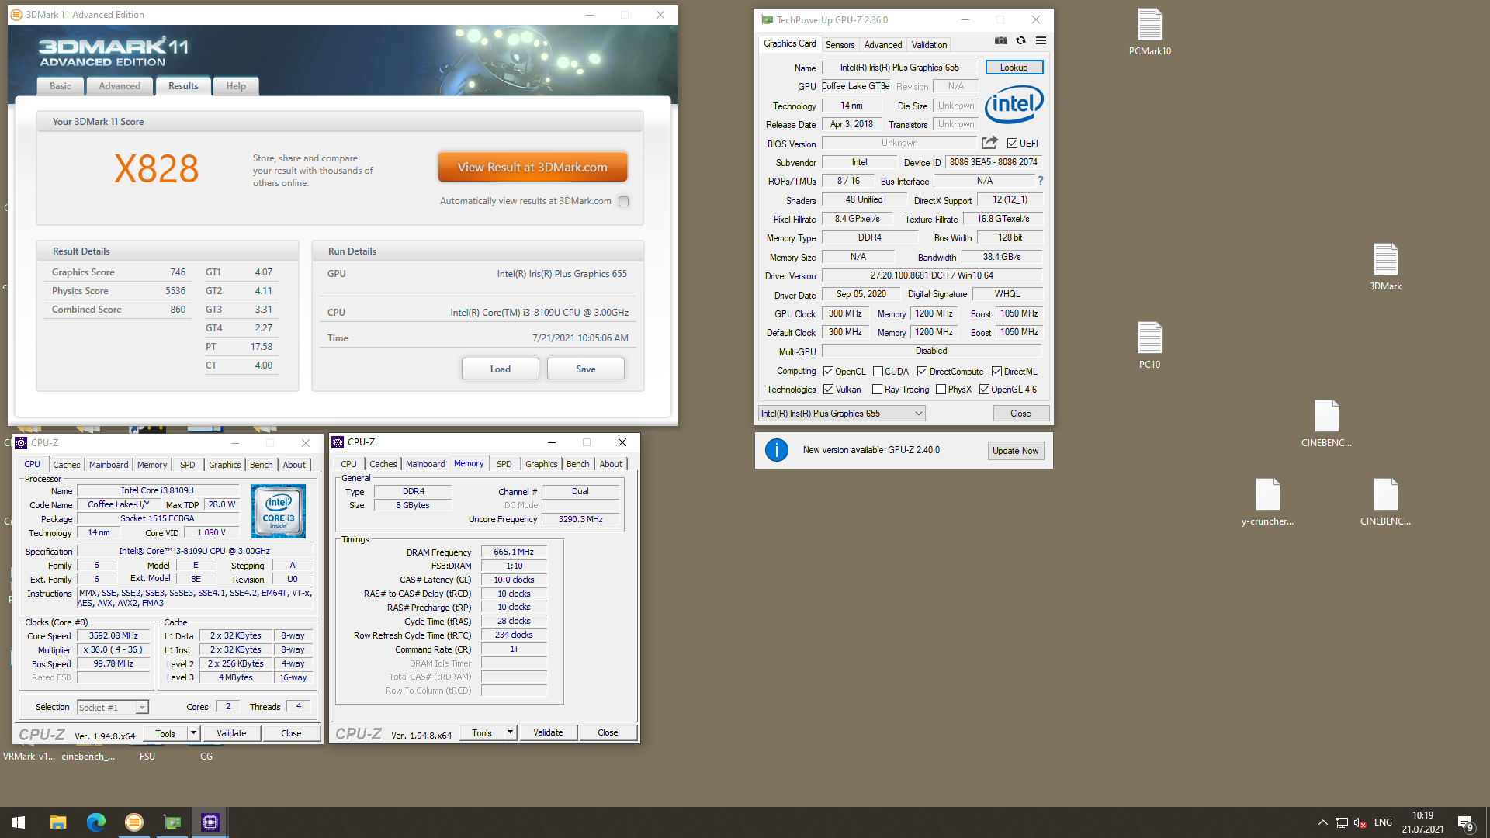The width and height of the screenshot is (1490, 838).
Task: Toggle the DirectML checkbox
Action: [996, 372]
